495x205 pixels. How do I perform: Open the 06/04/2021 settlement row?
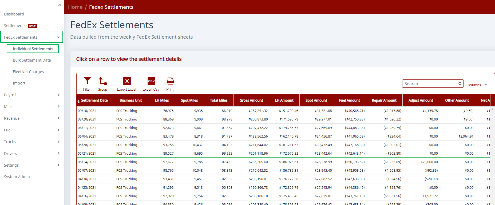[283, 136]
